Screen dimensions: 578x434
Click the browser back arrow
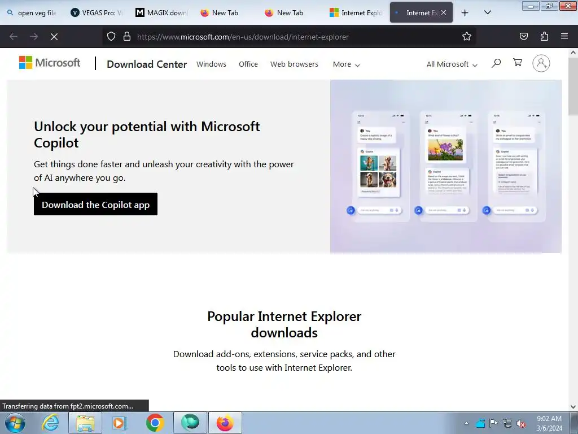(x=14, y=37)
